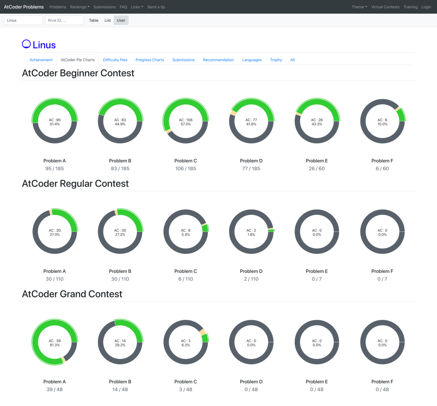437x406 pixels.
Task: Focus the Rival ID input field
Action: (x=64, y=20)
